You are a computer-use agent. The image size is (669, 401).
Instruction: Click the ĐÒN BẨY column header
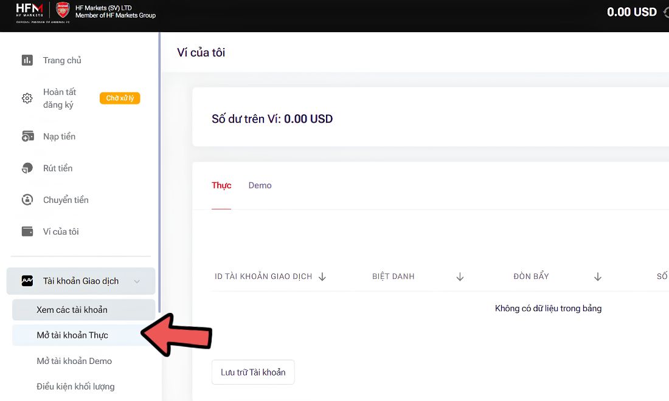tap(531, 276)
